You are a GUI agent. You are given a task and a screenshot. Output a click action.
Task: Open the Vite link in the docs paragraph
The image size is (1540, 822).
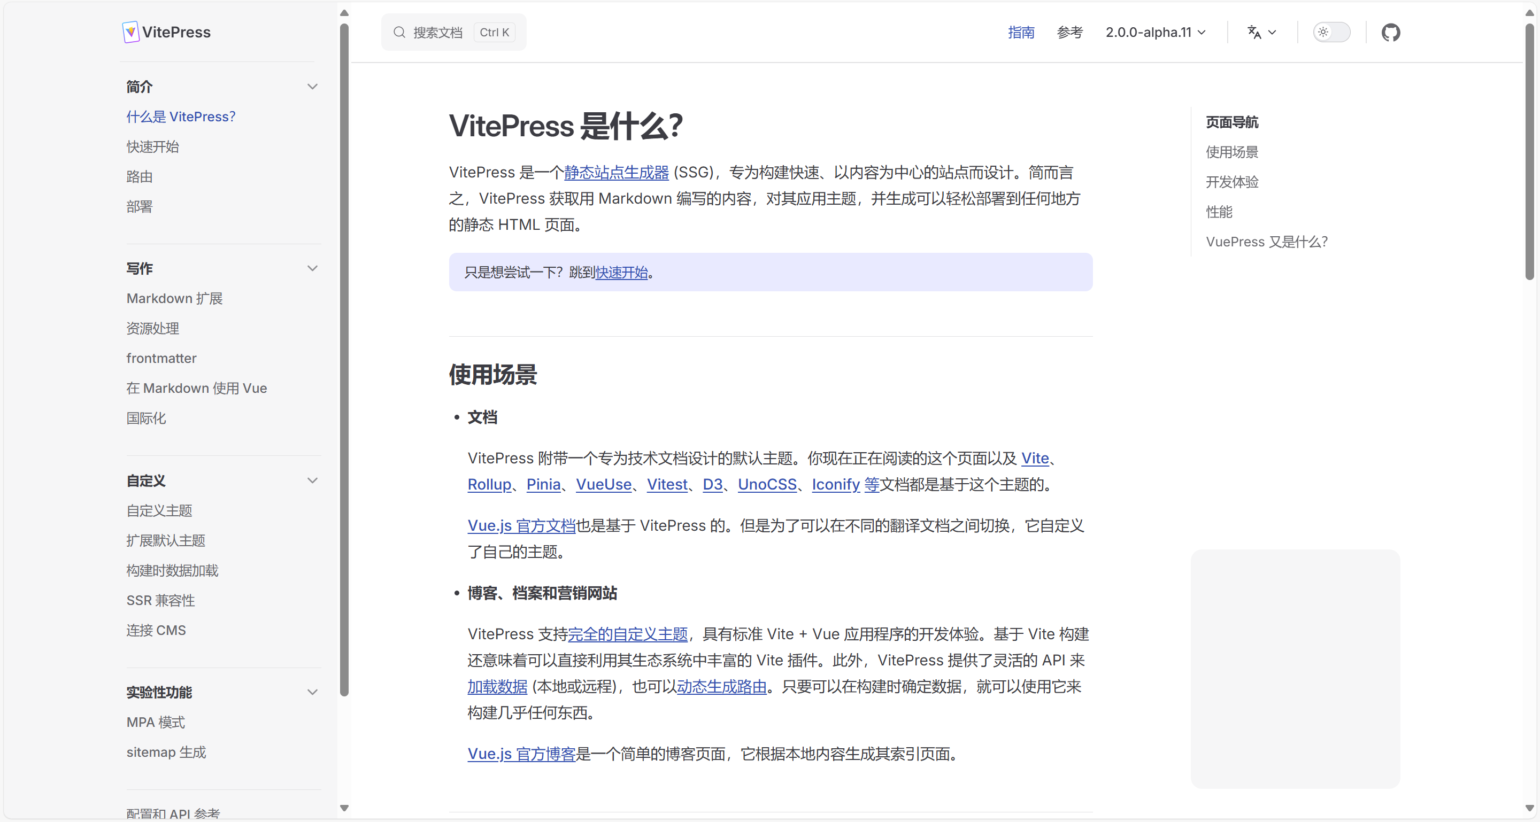(1035, 458)
